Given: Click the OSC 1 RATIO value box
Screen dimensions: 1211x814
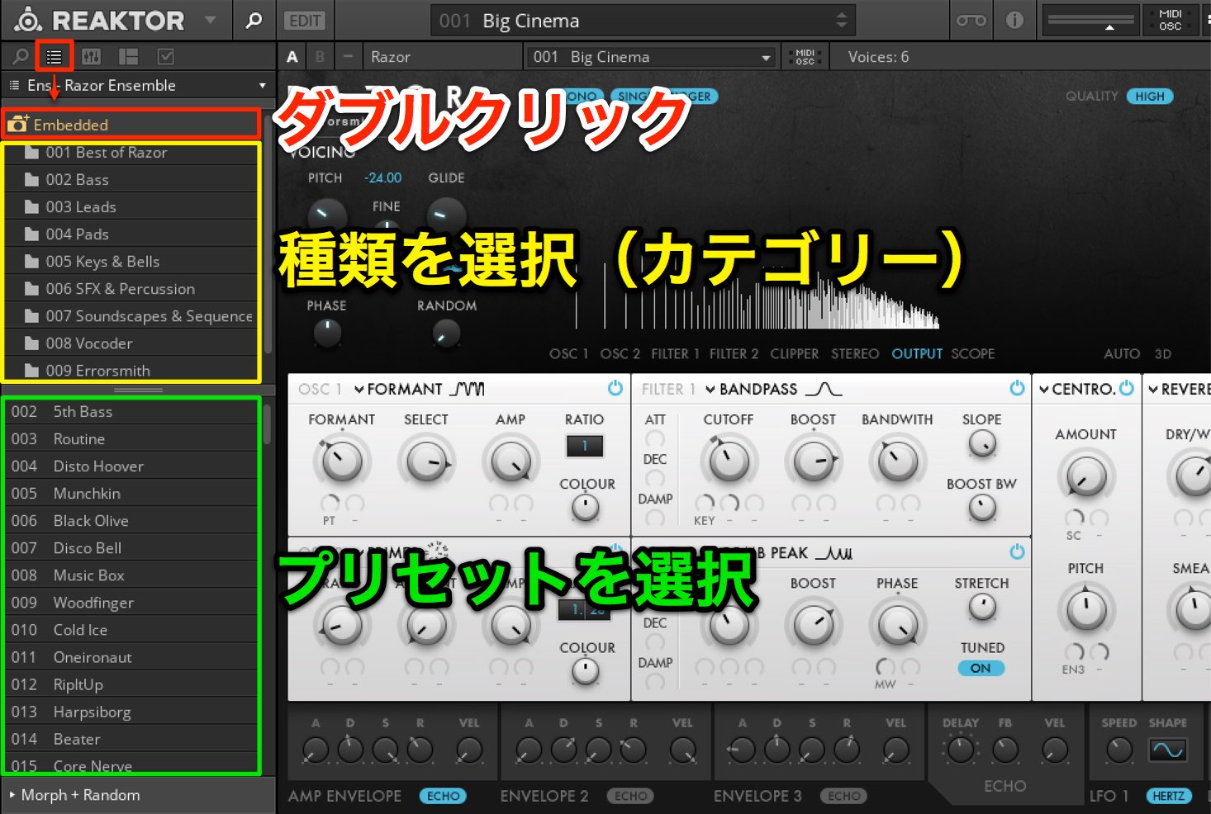Looking at the screenshot, I should pos(584,446).
